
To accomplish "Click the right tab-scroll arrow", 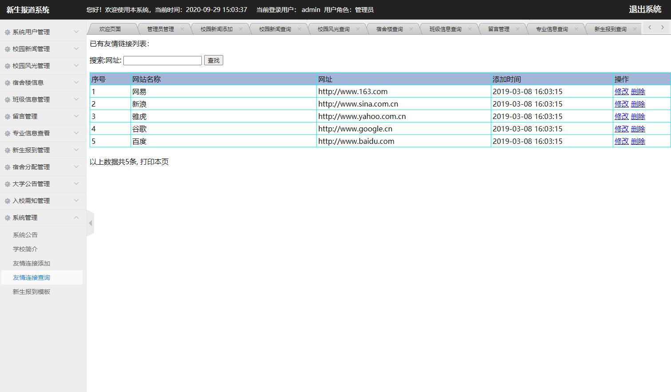I will 663,27.
